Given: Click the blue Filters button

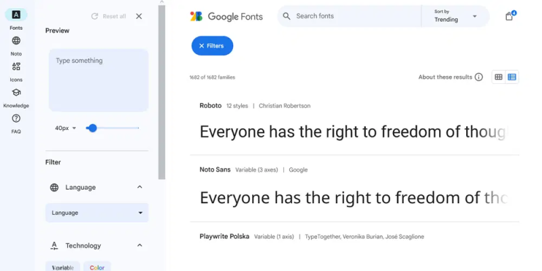Looking at the screenshot, I should pyautogui.click(x=212, y=45).
